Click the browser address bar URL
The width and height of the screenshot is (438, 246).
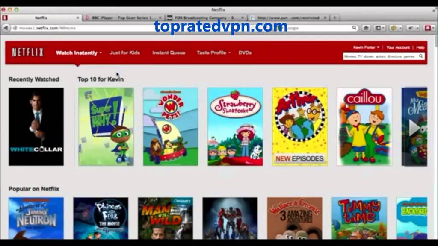47,28
